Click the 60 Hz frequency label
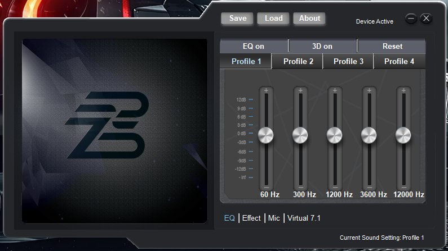 pyautogui.click(x=270, y=194)
